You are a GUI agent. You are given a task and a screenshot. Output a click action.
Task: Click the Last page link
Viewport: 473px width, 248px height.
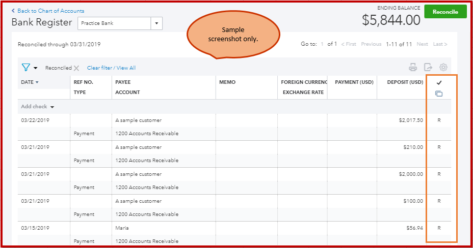pyautogui.click(x=440, y=44)
